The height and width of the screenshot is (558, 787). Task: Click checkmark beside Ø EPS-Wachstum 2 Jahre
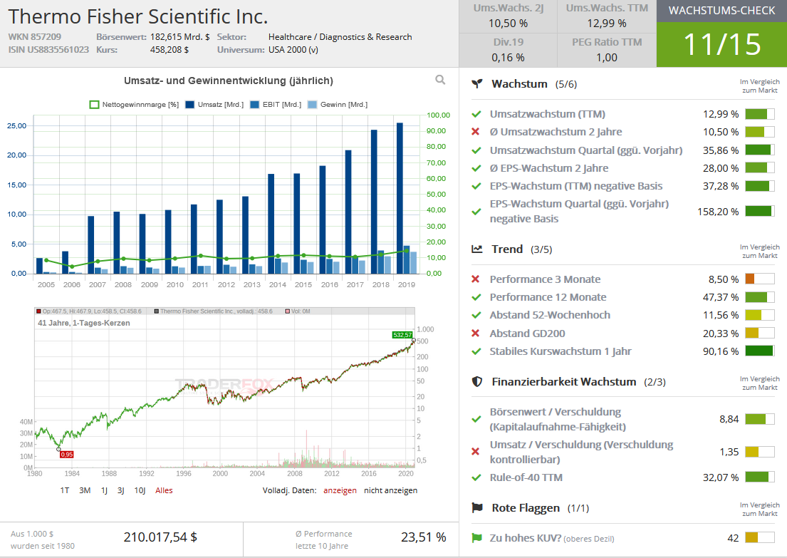(x=476, y=168)
